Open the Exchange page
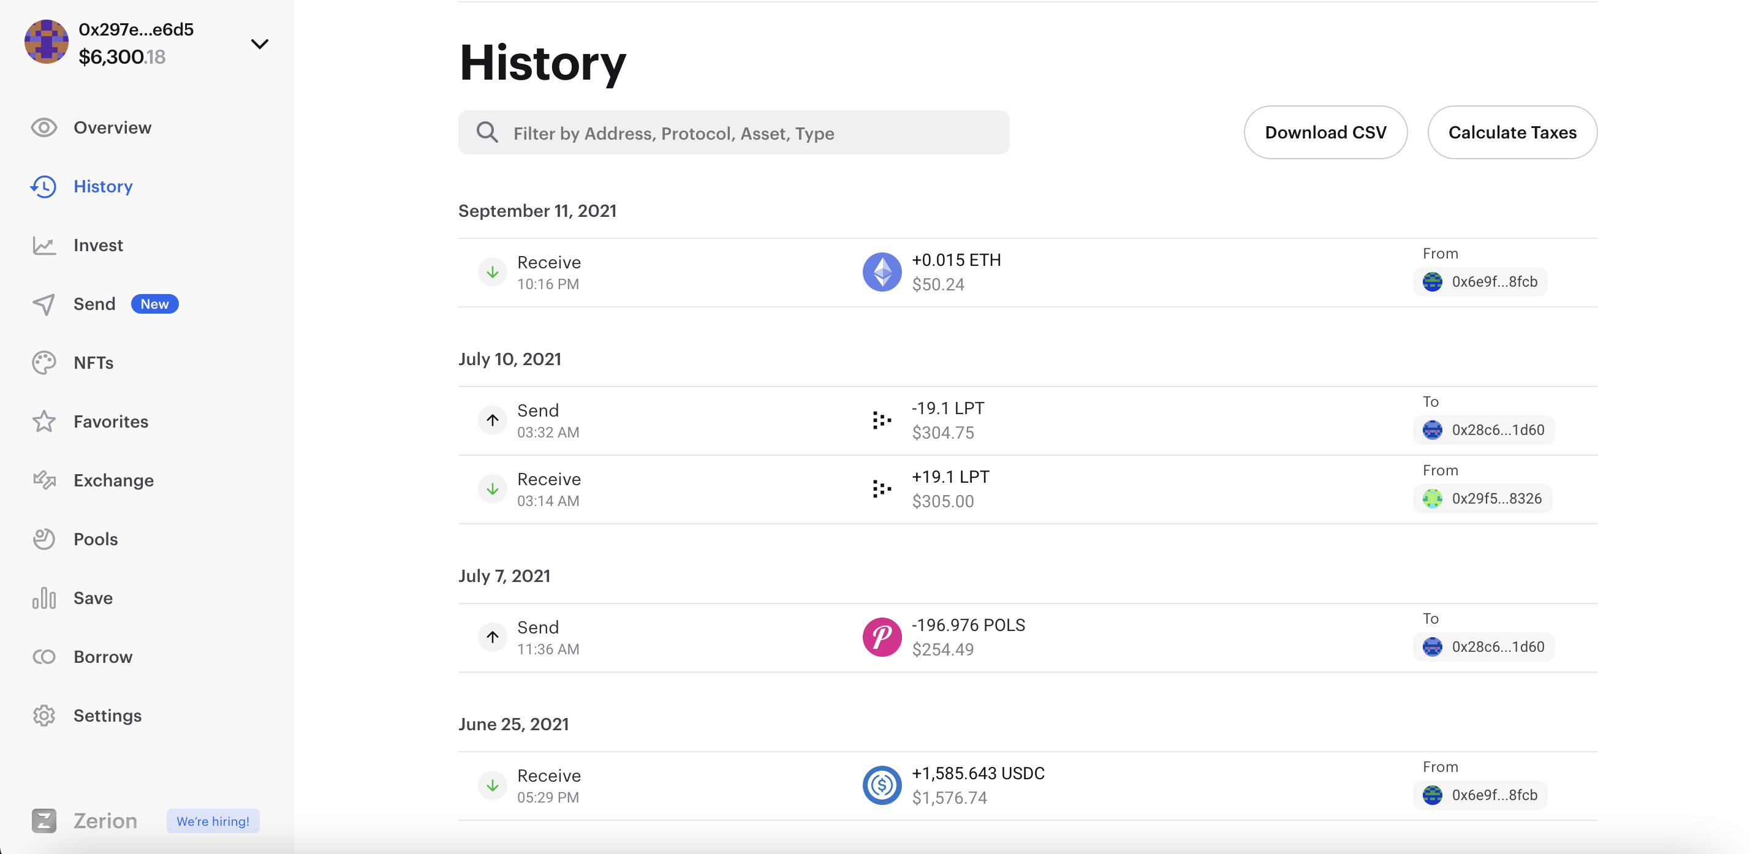This screenshot has height=854, width=1750. pyautogui.click(x=113, y=480)
